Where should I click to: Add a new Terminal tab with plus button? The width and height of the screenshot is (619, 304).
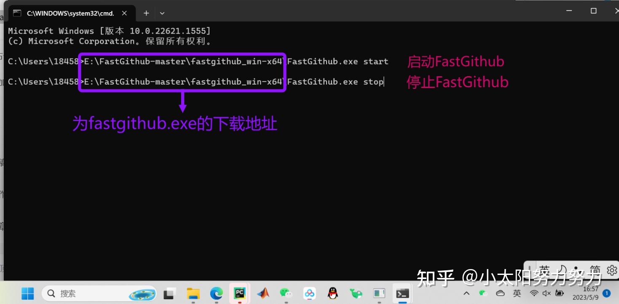[x=146, y=13]
